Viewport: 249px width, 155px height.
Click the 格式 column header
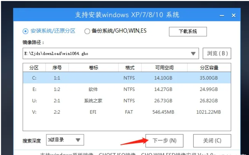(130, 68)
